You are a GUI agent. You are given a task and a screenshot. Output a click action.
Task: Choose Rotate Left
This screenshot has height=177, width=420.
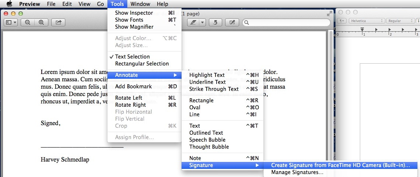(144, 98)
